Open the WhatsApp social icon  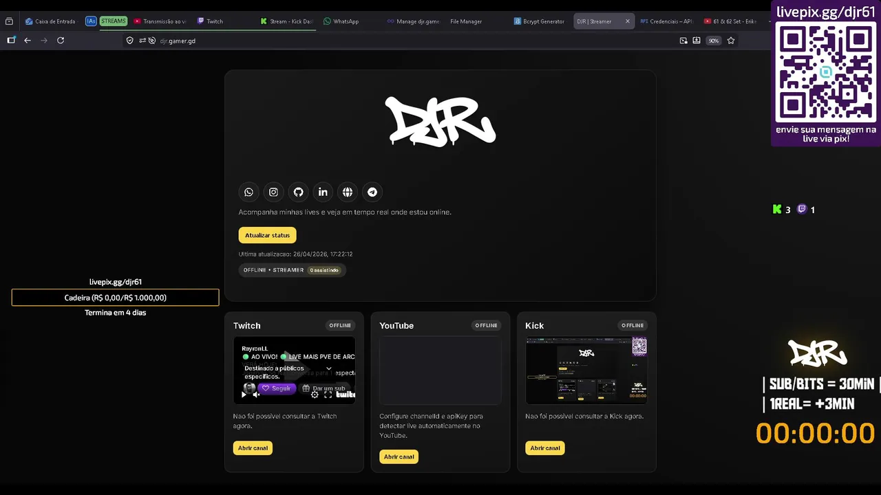click(248, 192)
